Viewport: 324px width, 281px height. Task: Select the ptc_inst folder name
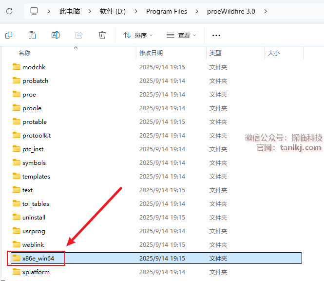coord(33,149)
